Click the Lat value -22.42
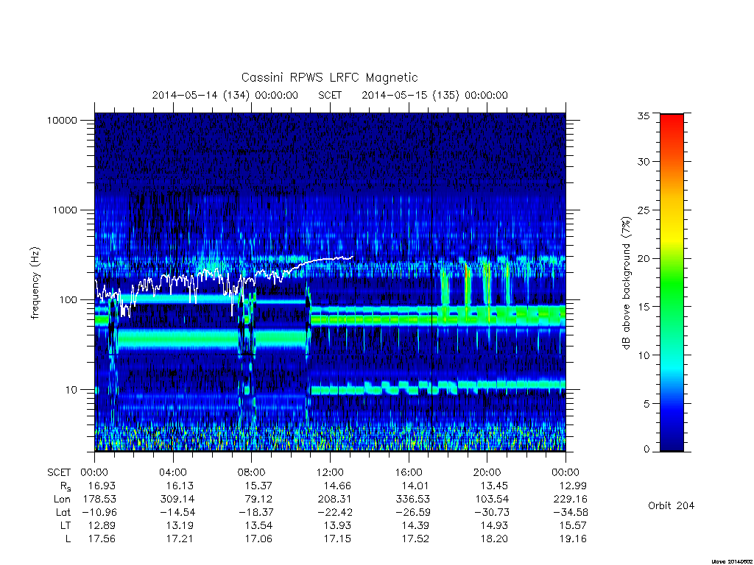 [x=334, y=513]
